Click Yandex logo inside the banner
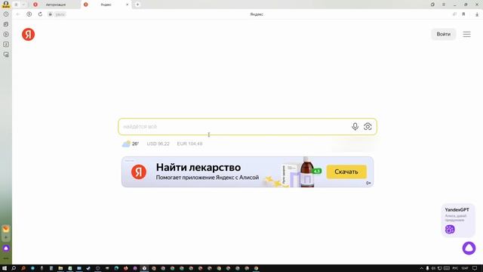Image resolution: width=483 pixels, height=272 pixels. [139, 172]
